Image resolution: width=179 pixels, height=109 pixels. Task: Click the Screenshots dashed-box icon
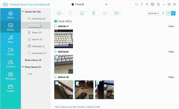[x=29, y=53]
